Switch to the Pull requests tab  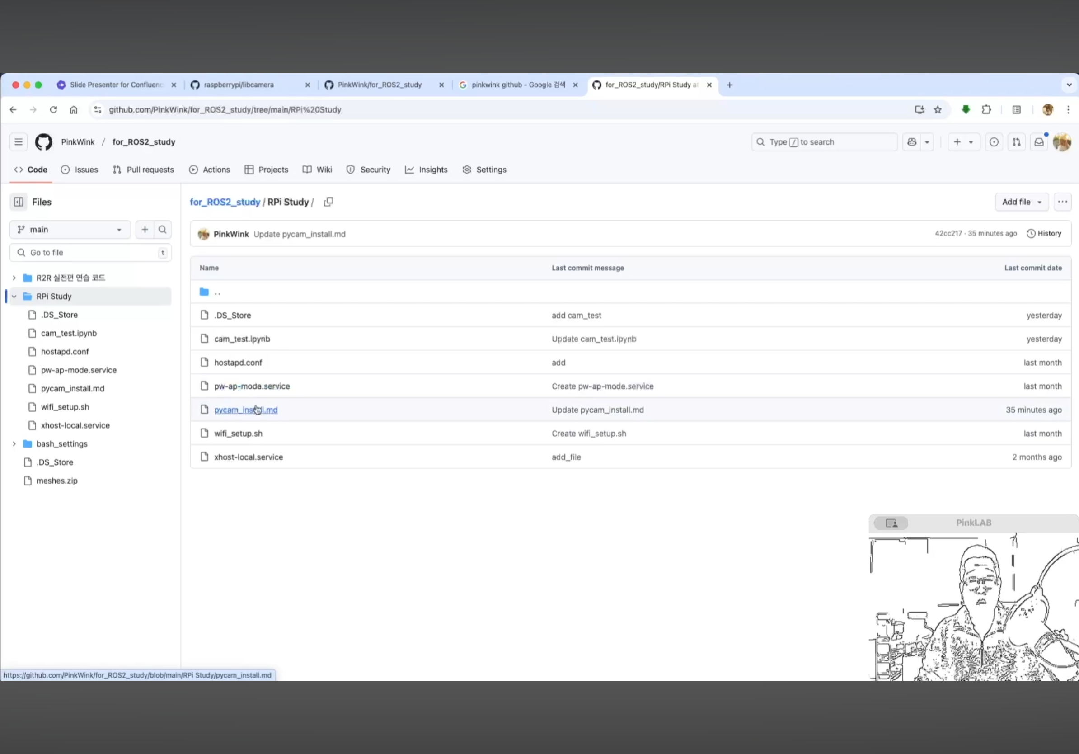(x=143, y=170)
